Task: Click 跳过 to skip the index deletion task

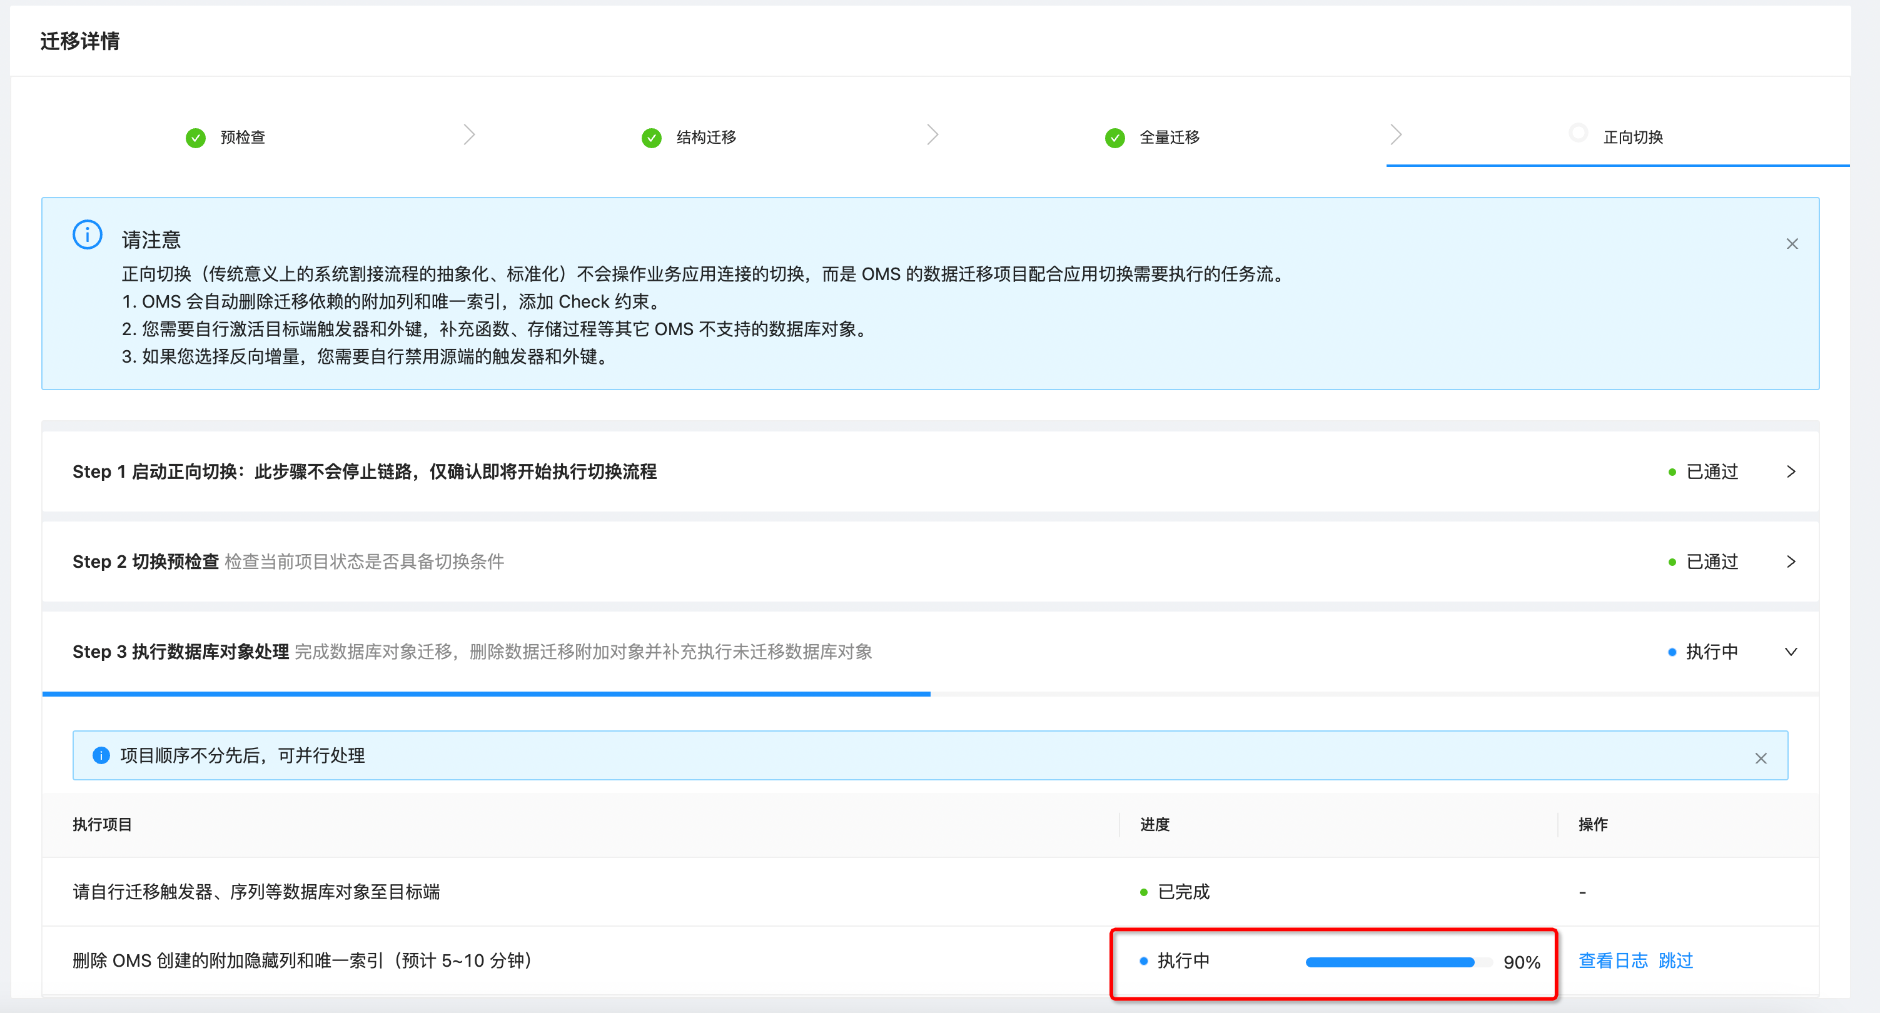Action: coord(1675,961)
